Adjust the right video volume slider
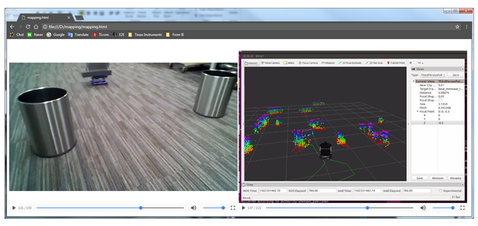 tap(444, 208)
